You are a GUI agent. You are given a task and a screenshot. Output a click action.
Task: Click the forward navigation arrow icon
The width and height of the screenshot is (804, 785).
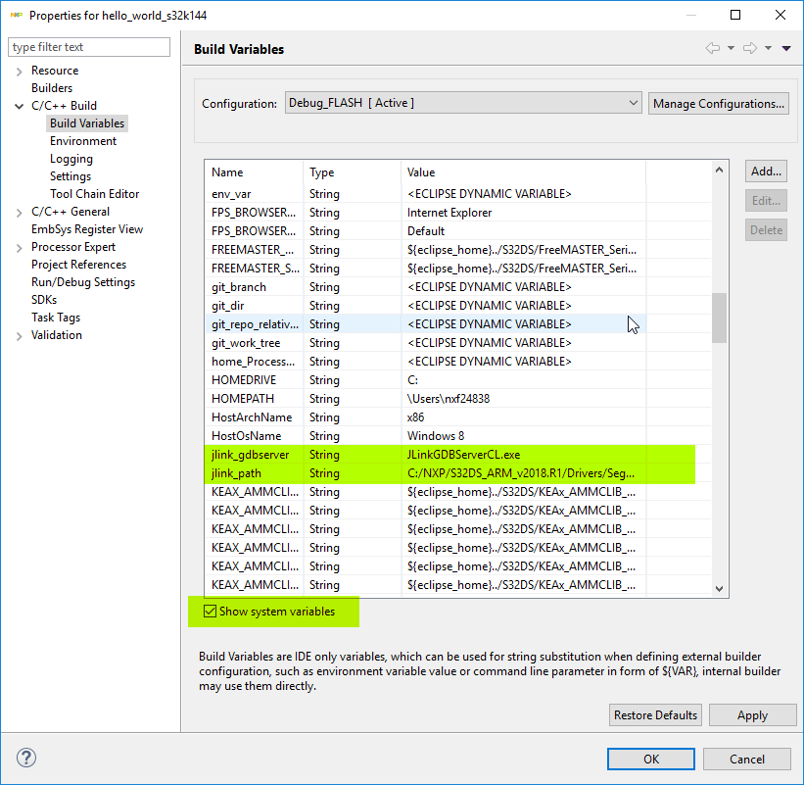(750, 48)
